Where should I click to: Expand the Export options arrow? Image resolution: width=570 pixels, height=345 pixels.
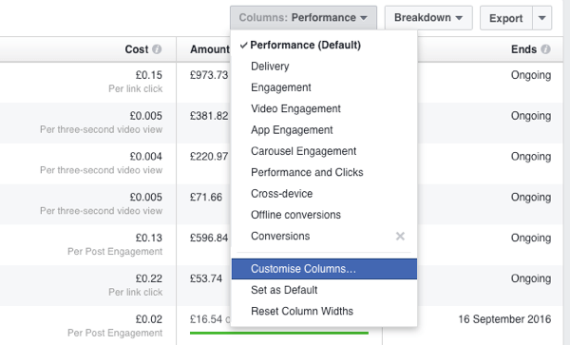[x=542, y=18]
